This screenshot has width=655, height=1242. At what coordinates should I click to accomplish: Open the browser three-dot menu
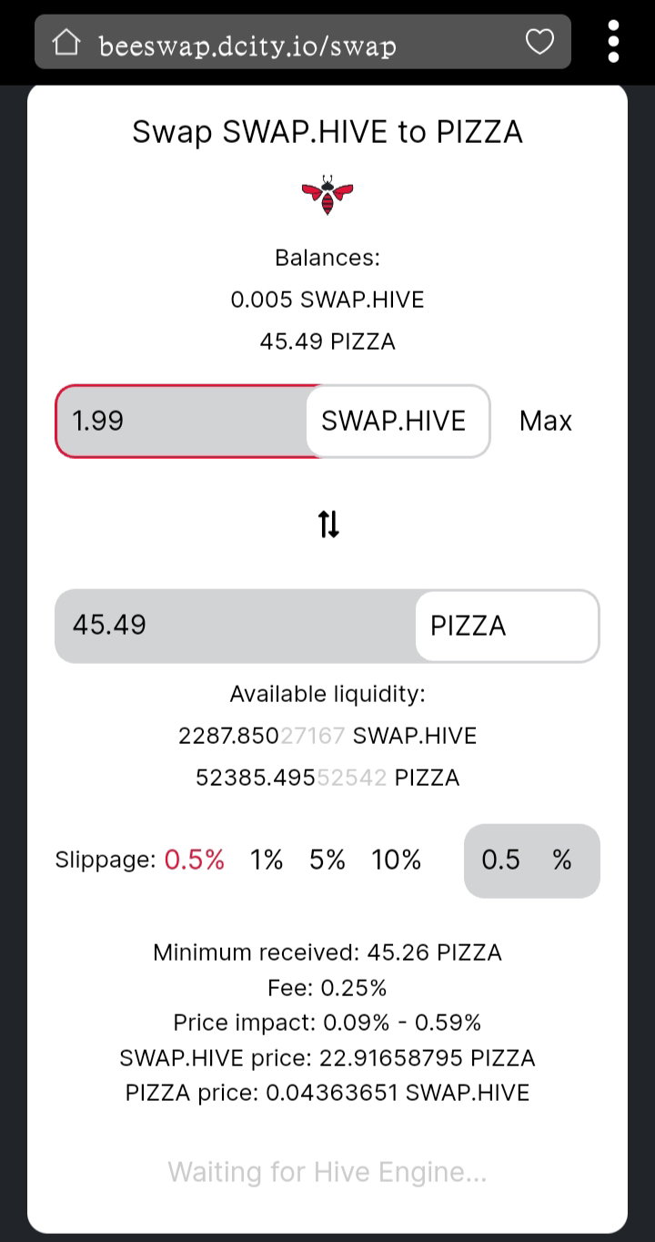point(613,42)
